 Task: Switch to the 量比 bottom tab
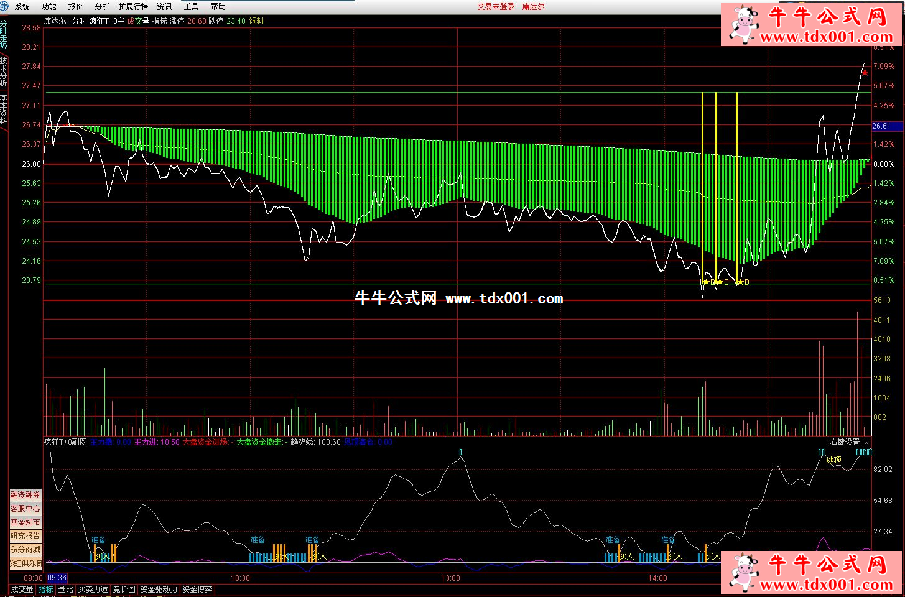click(65, 589)
